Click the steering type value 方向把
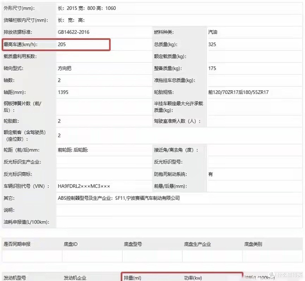Screen dimensions: 305x281 click(x=65, y=68)
